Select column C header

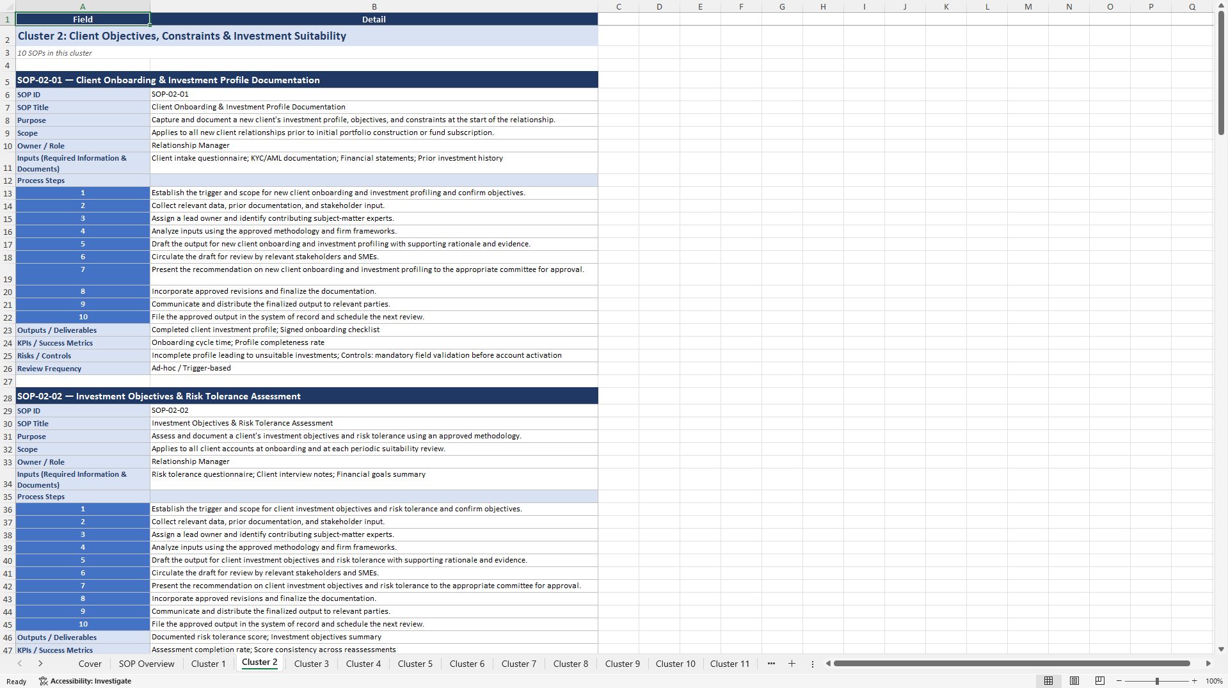[618, 6]
